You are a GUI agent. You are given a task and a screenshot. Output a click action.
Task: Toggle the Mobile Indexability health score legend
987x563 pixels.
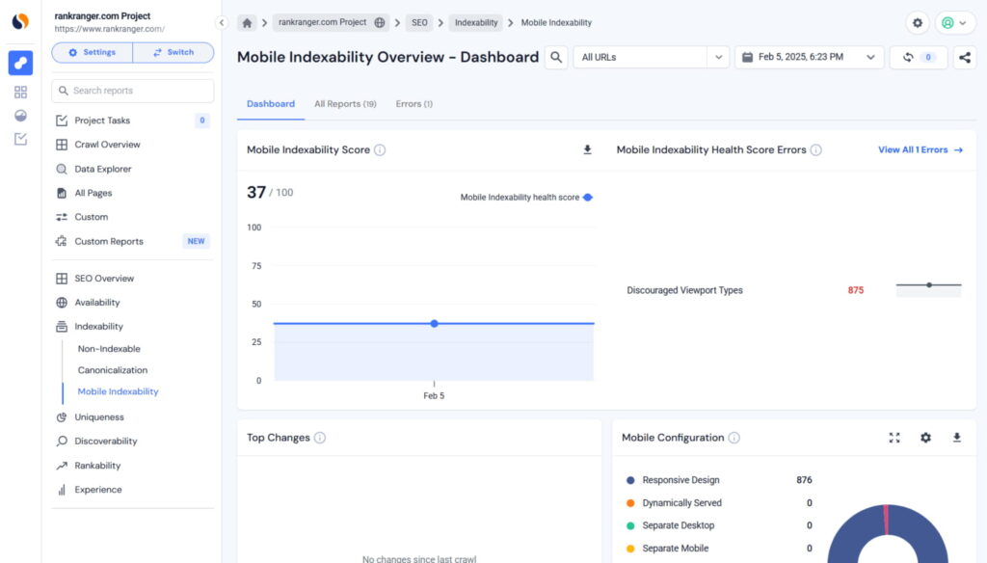coord(525,196)
